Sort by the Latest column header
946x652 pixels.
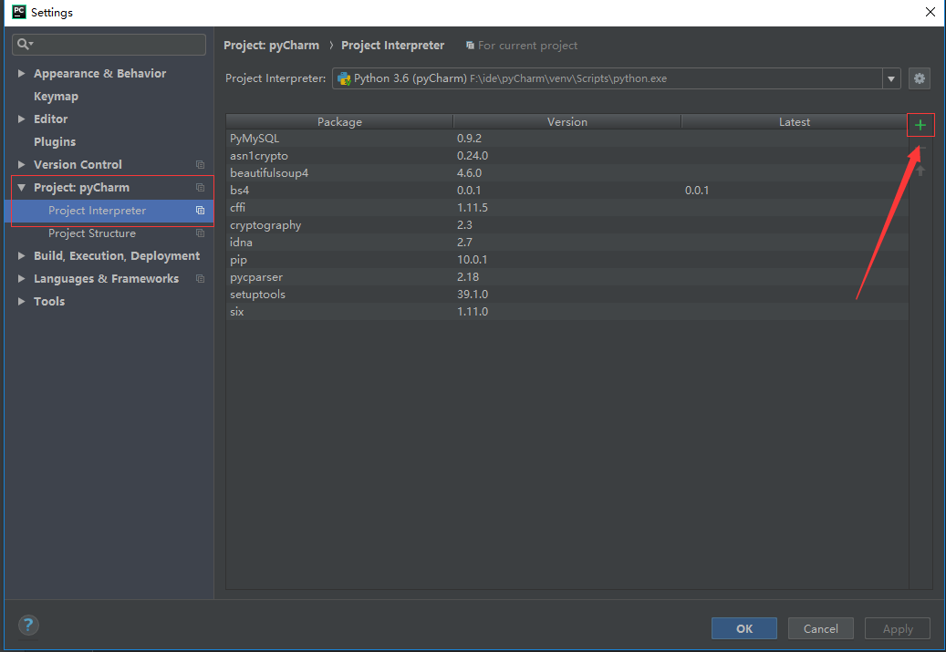coord(795,122)
